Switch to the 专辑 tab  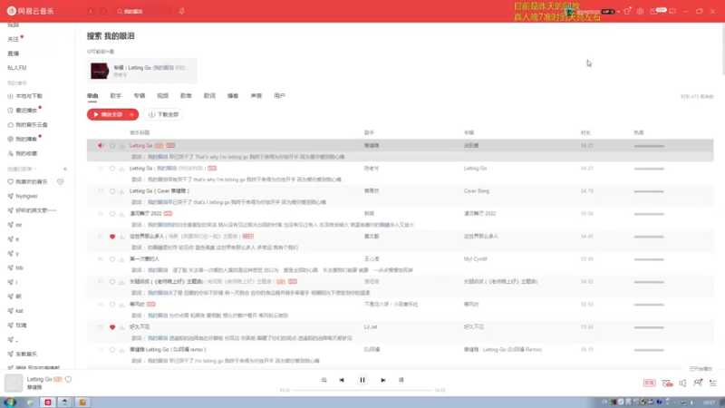(x=140, y=96)
